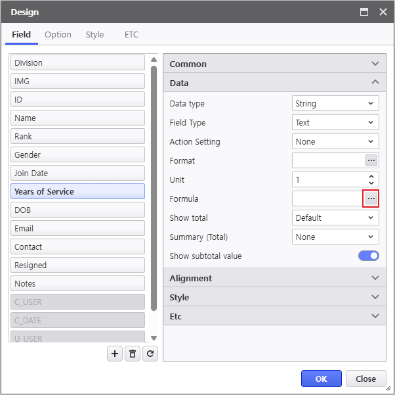Click the refresh field list icon
This screenshot has height=395, width=395.
click(x=150, y=354)
